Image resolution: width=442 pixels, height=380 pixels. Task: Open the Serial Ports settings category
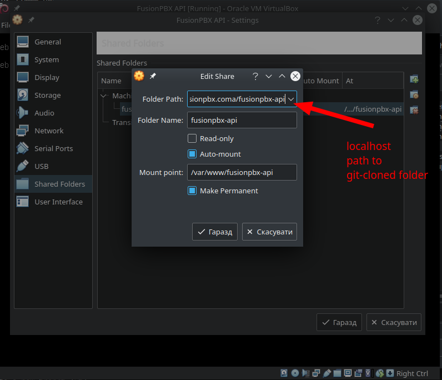coord(53,149)
